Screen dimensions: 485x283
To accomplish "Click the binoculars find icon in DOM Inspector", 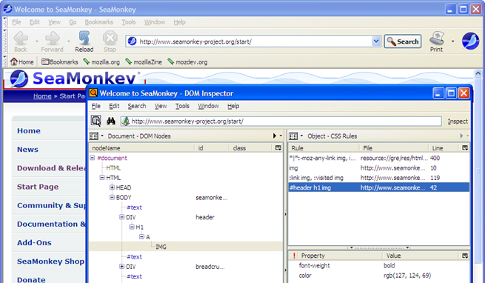I will click(x=111, y=121).
